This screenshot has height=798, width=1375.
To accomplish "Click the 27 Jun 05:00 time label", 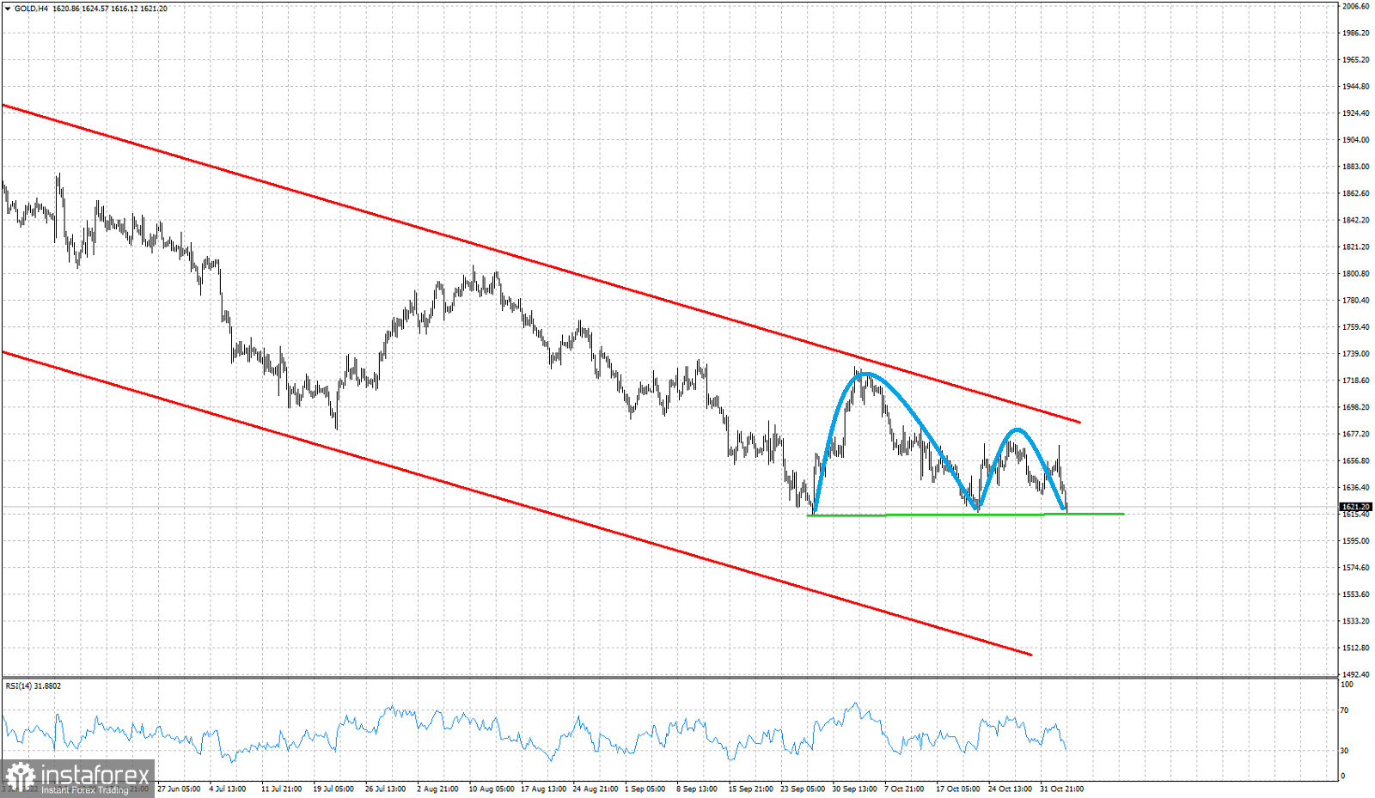I will pos(179,789).
